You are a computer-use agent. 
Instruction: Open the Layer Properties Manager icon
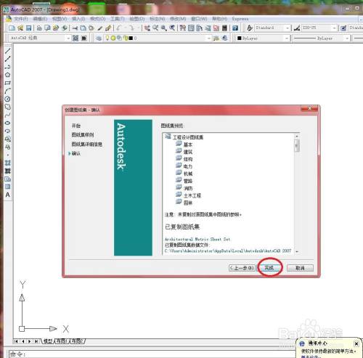point(99,38)
